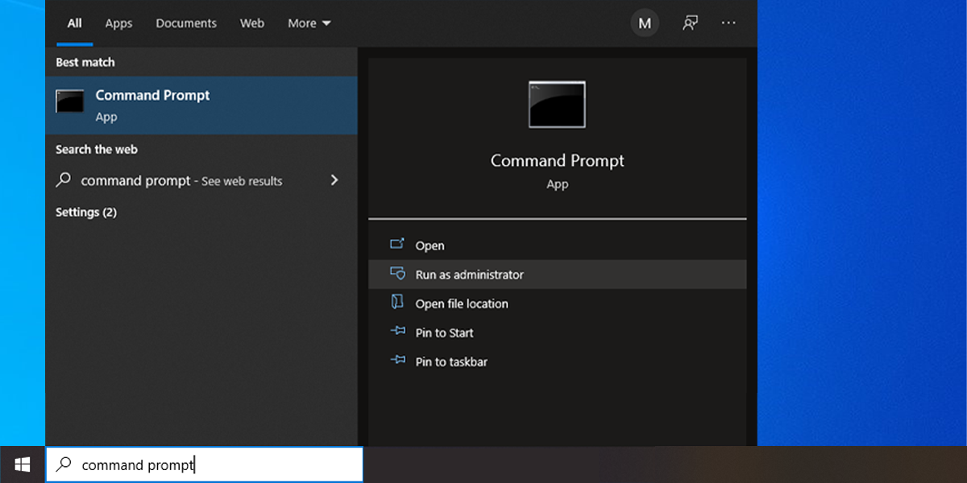Viewport: 967px width, 483px height.
Task: Click Open to launch Command Prompt
Action: (430, 245)
